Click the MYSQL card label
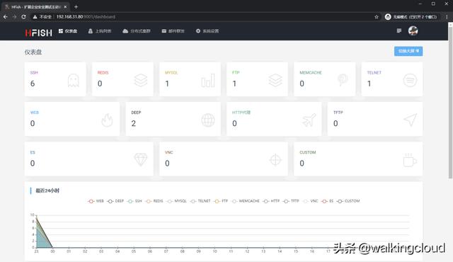Viewport: 453px width, 262px height. pos(171,72)
